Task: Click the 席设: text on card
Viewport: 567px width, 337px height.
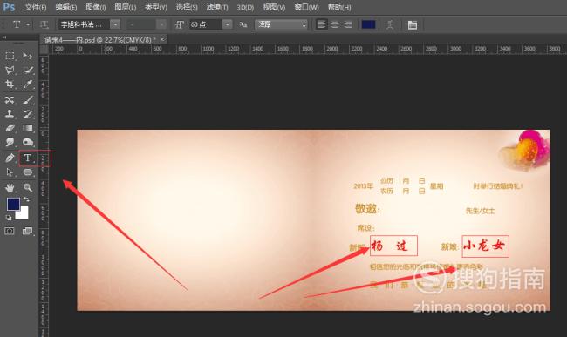Action: [365, 228]
